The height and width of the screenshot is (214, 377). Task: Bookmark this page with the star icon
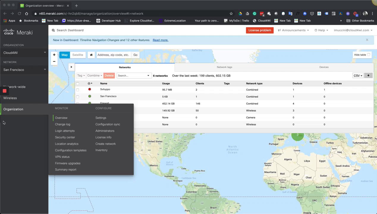tap(231, 13)
